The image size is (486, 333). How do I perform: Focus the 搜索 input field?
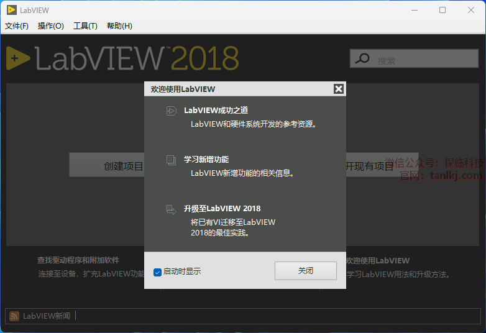tap(423, 60)
